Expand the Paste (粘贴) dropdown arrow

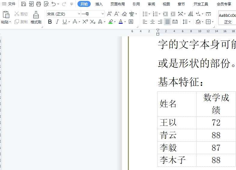pyautogui.click(x=10, y=22)
